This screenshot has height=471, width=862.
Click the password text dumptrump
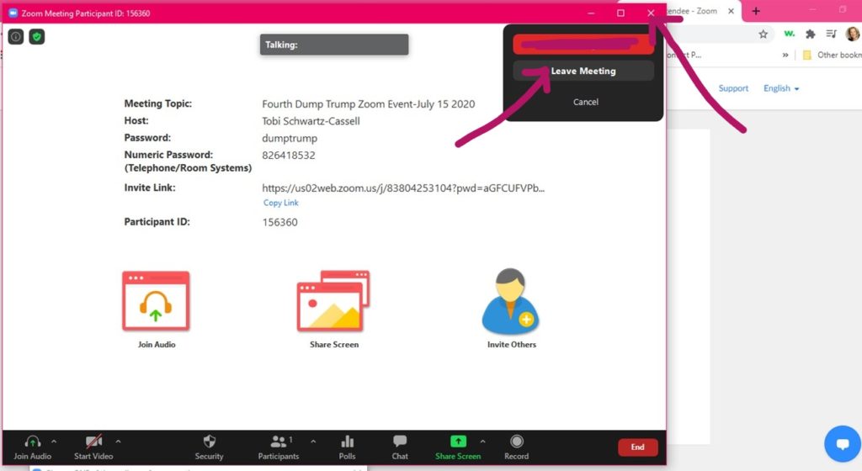click(290, 138)
